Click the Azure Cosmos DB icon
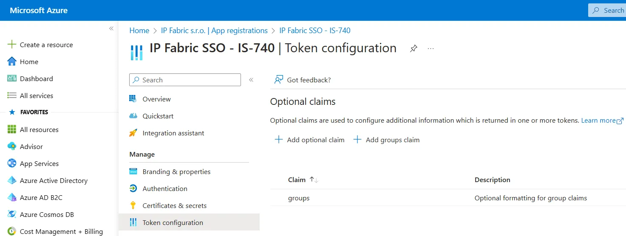Screen dimensions: 626x236 point(12,214)
